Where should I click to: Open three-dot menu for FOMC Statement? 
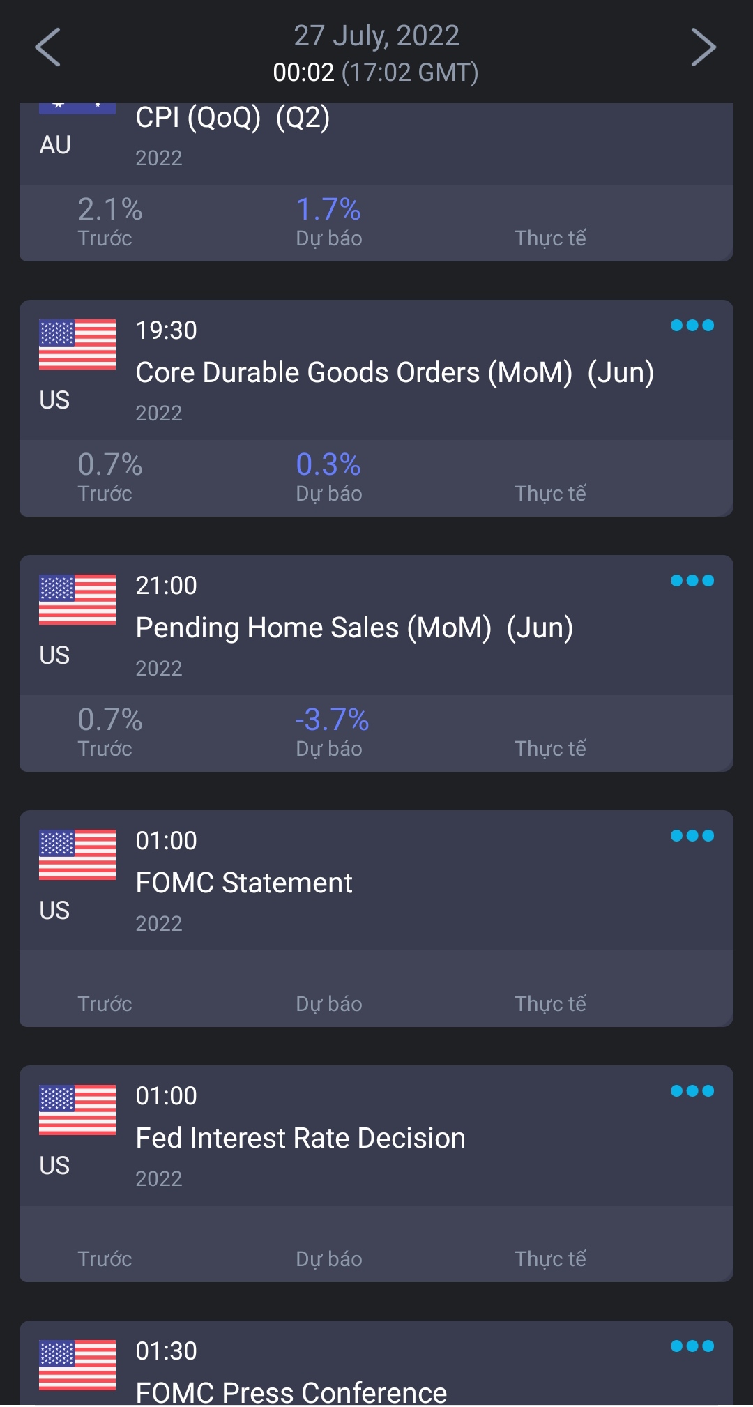pyautogui.click(x=692, y=836)
